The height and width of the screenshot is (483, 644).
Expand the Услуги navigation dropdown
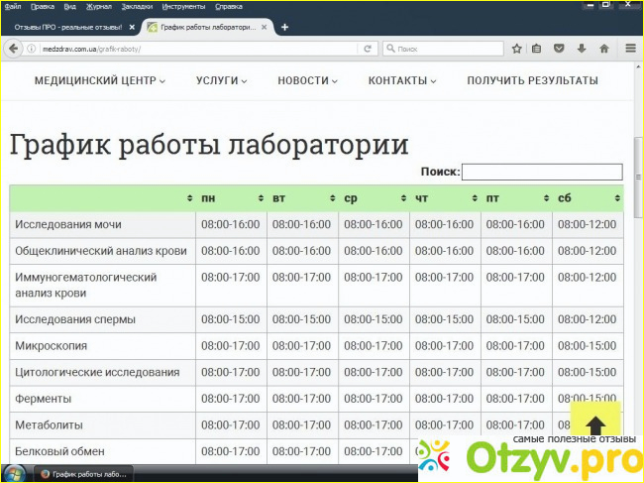(x=221, y=80)
